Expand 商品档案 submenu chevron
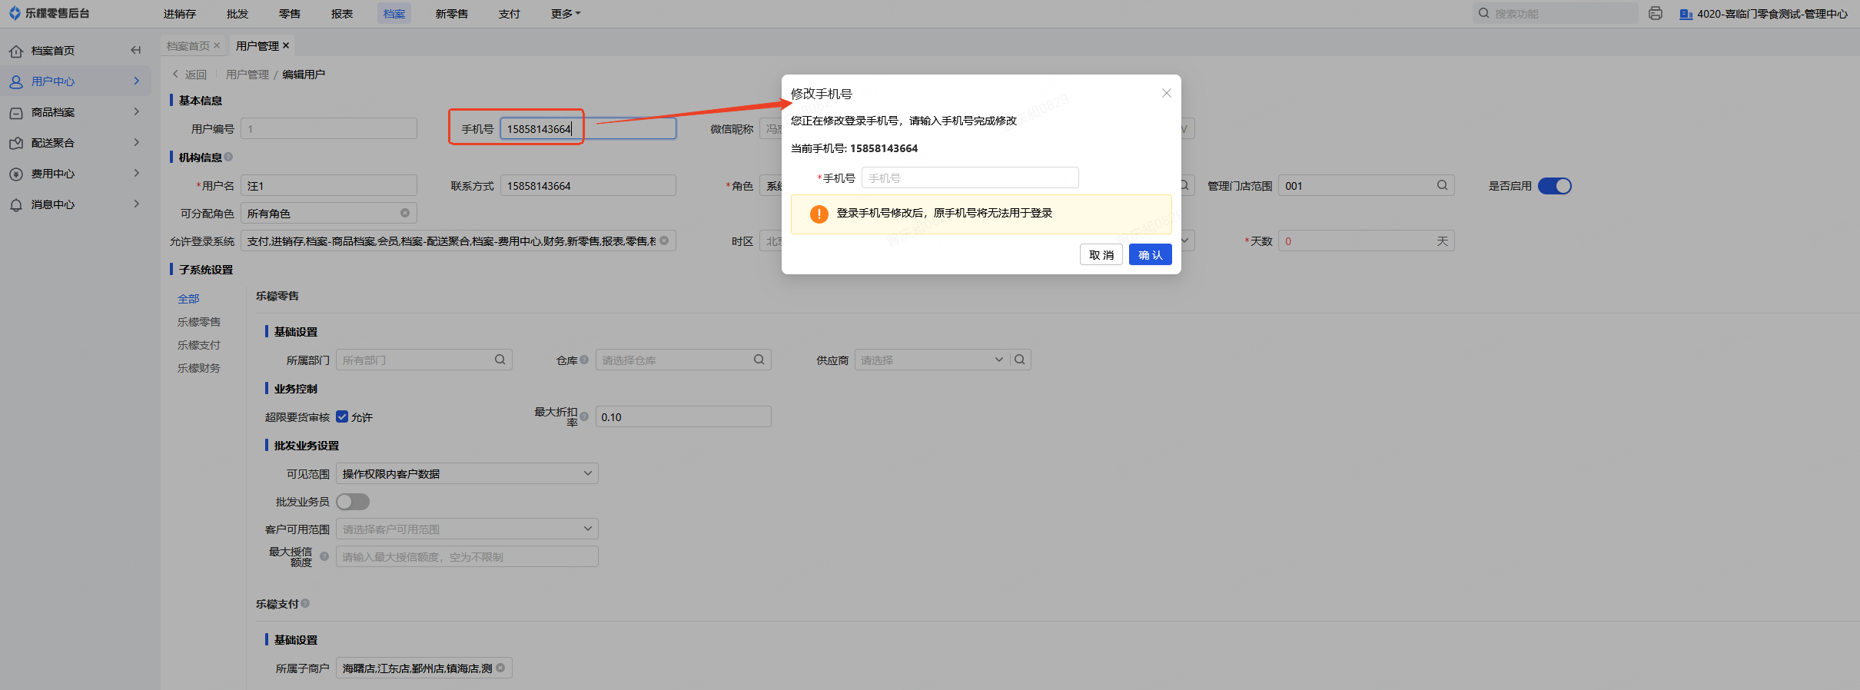The height and width of the screenshot is (690, 1860). click(x=137, y=112)
